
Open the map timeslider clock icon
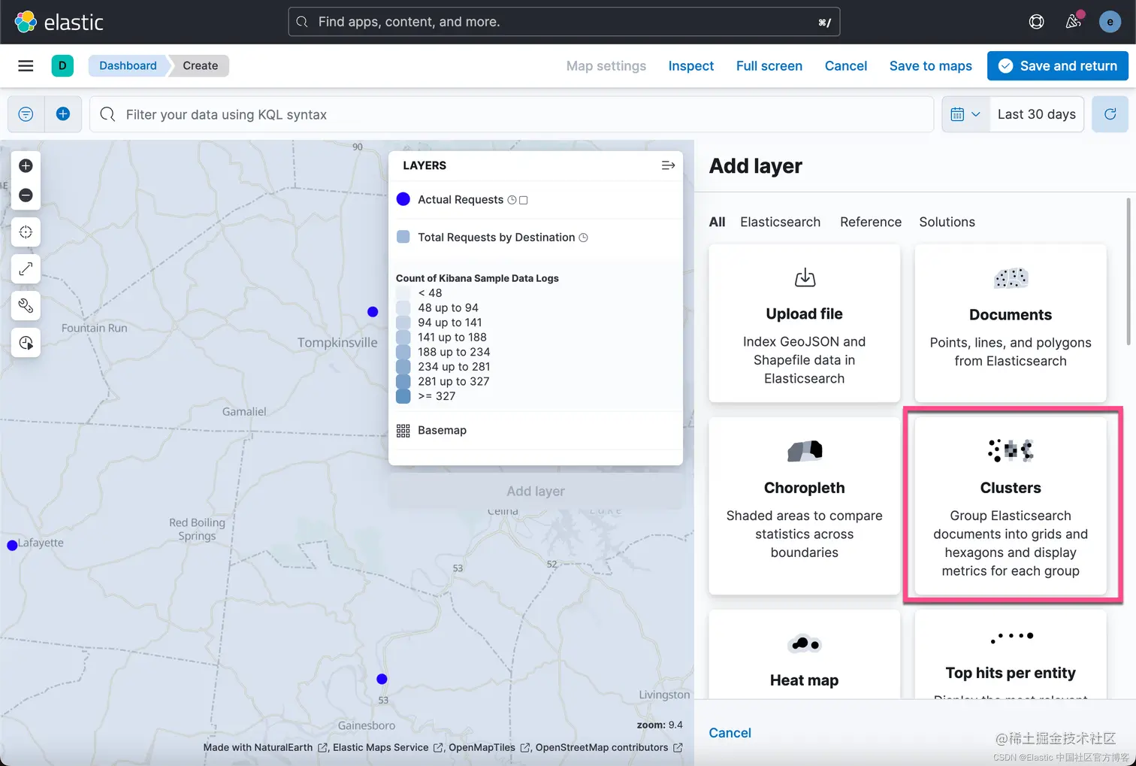26,343
